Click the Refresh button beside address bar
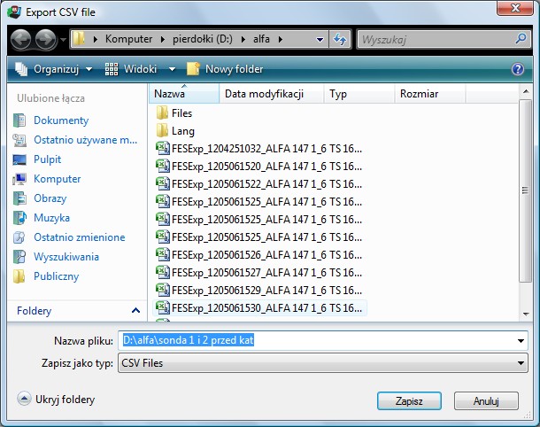The height and width of the screenshot is (427, 540). (340, 39)
